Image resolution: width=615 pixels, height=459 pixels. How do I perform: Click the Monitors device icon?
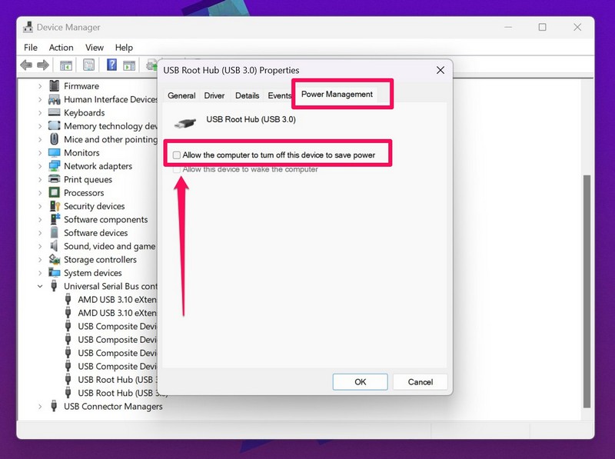(x=54, y=153)
